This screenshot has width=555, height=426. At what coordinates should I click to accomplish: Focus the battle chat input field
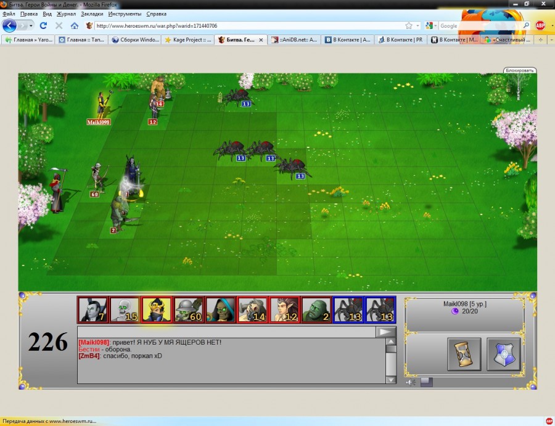pos(226,332)
